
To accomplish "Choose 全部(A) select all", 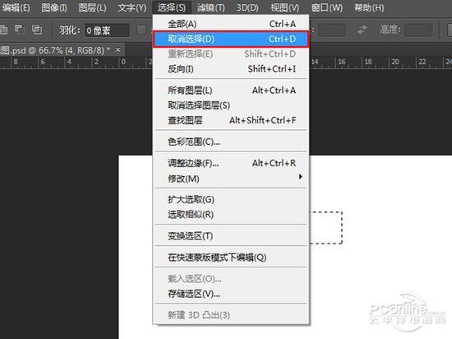I will [x=231, y=24].
